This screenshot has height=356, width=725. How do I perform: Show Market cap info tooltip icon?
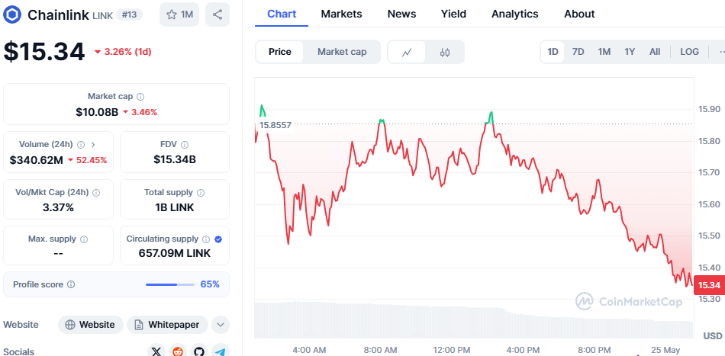pos(140,97)
